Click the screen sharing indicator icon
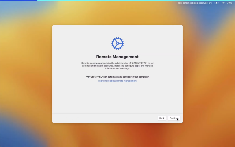235x147 pixels. [210, 3]
